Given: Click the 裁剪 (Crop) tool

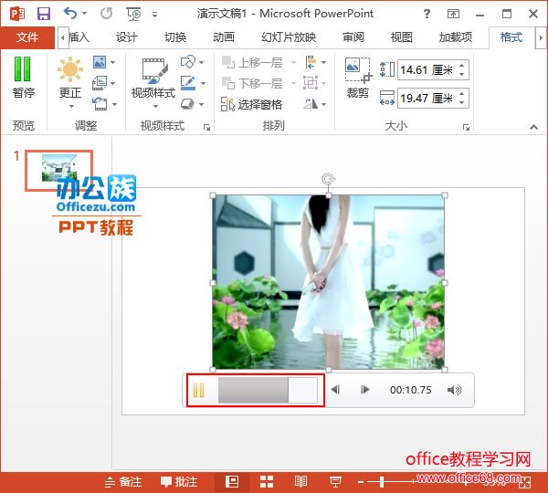Looking at the screenshot, I should coord(357,78).
